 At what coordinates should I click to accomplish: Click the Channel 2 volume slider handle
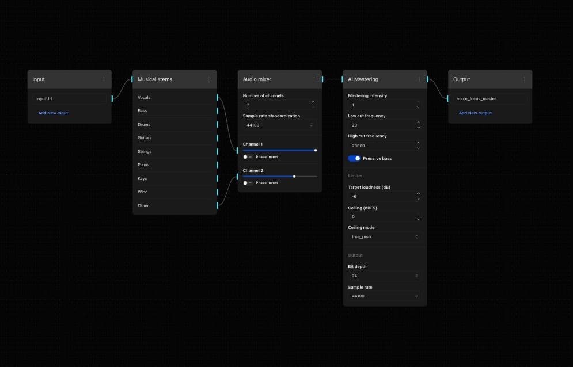pyautogui.click(x=294, y=176)
